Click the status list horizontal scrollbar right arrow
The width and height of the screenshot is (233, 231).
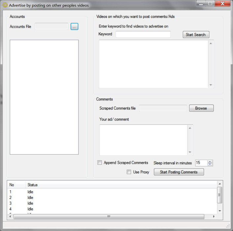(x=214, y=216)
